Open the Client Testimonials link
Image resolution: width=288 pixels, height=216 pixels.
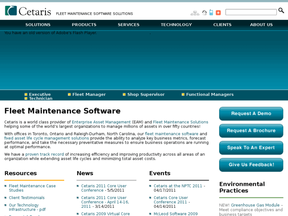click(27, 198)
